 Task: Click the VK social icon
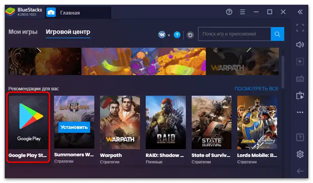(162, 35)
